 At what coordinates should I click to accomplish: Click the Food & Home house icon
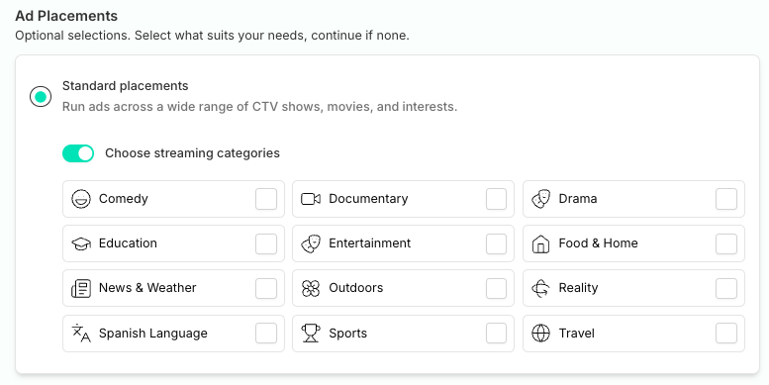(x=540, y=243)
